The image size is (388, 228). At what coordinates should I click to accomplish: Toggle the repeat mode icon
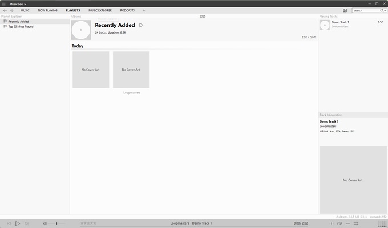point(347,223)
